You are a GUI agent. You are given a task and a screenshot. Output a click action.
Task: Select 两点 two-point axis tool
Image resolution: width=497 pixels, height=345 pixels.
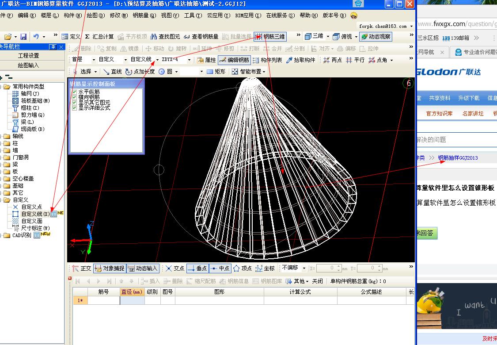coord(333,60)
